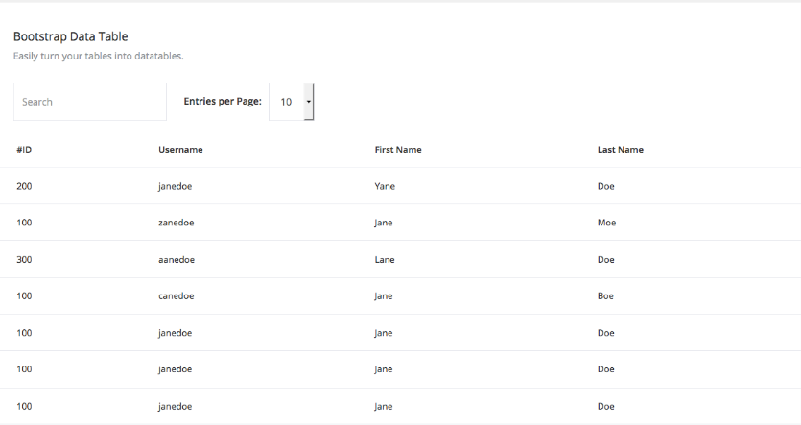801x425 pixels.
Task: Sort by the First Name column header
Action: [x=398, y=150]
